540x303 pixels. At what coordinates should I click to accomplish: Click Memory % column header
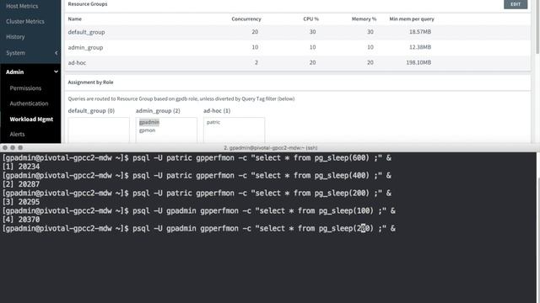tap(364, 19)
